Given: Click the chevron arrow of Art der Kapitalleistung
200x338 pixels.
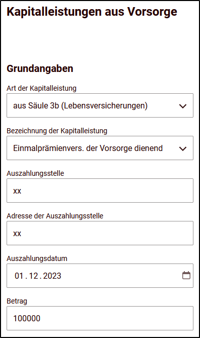Looking at the screenshot, I should (183, 106).
